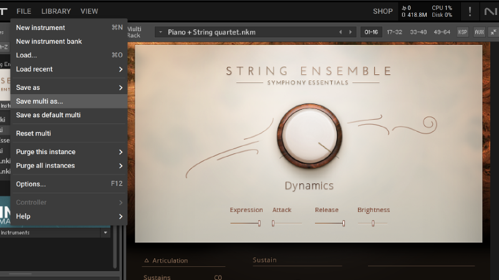This screenshot has height=280, width=499.
Task: Switch to rack page 17-32
Action: pos(394,32)
